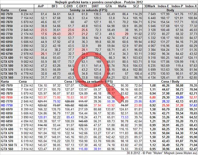
Task: Click the blue value '89,43'
Action: (x=70, y=117)
